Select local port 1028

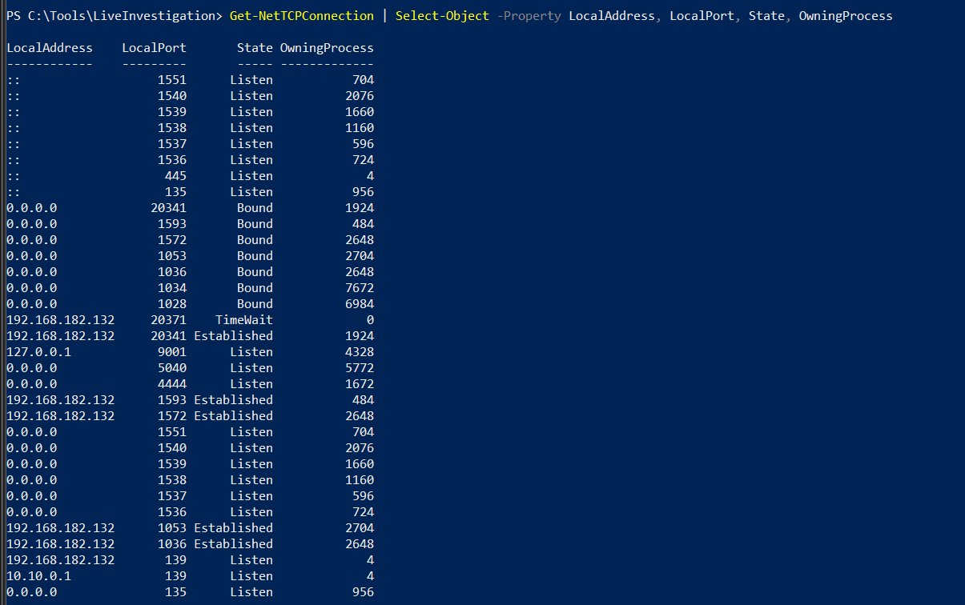[x=172, y=304]
